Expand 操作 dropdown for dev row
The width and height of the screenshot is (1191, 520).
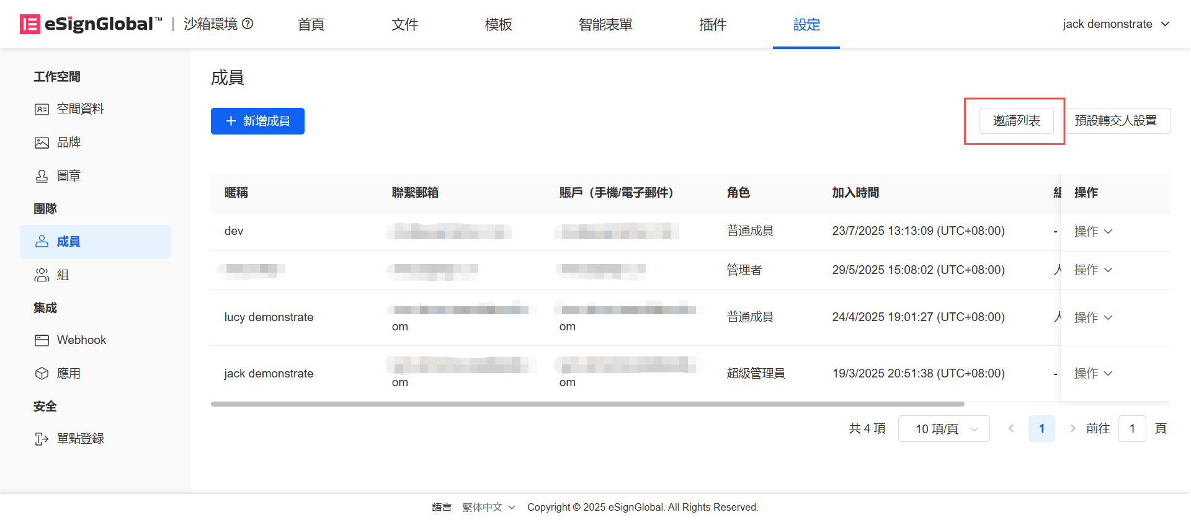coord(1092,231)
